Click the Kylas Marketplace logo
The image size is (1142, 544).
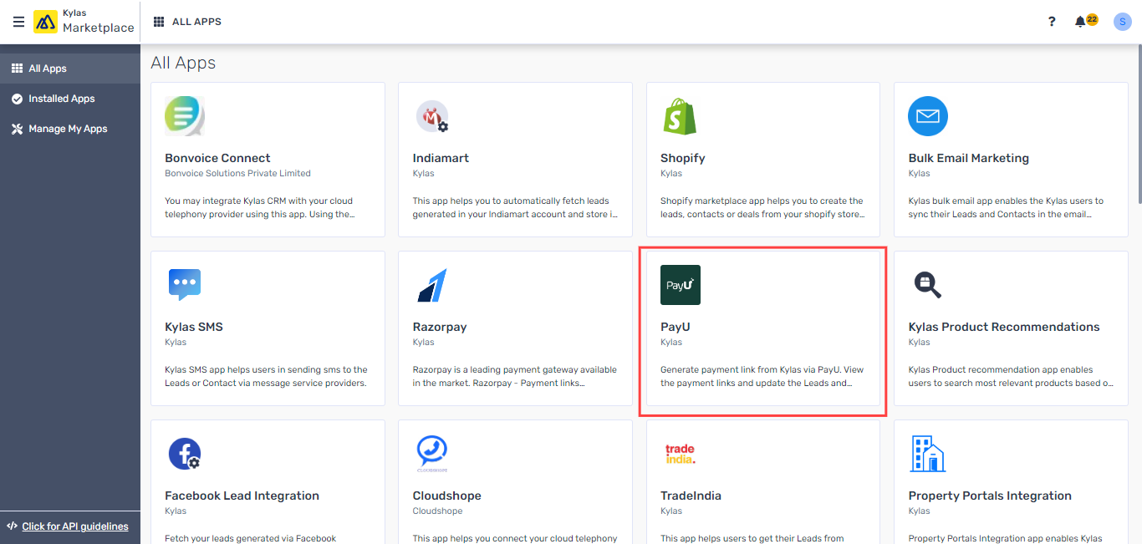pos(84,22)
